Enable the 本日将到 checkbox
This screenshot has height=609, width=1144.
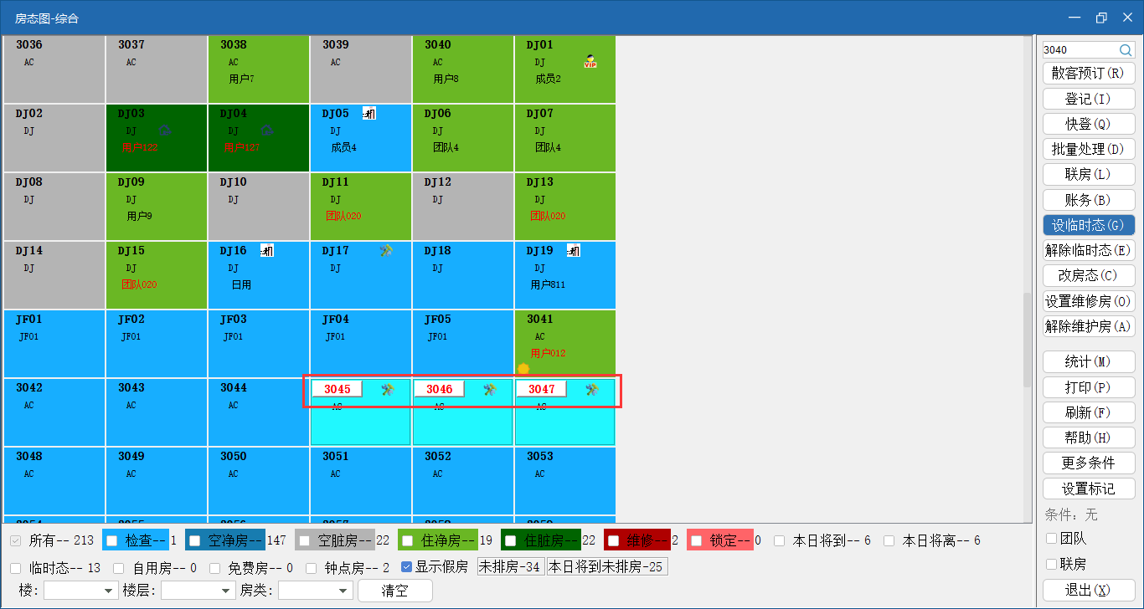pyautogui.click(x=780, y=541)
